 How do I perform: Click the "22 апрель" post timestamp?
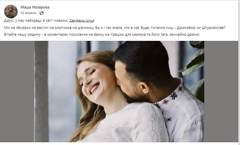[28, 13]
